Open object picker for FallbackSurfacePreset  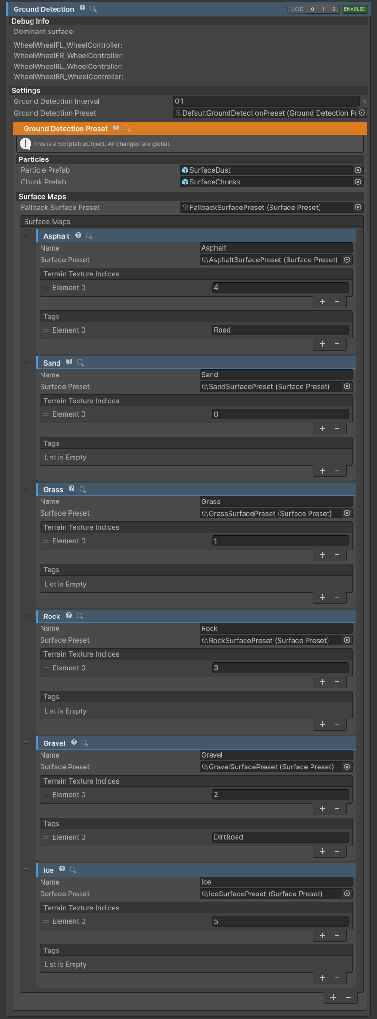(x=358, y=207)
